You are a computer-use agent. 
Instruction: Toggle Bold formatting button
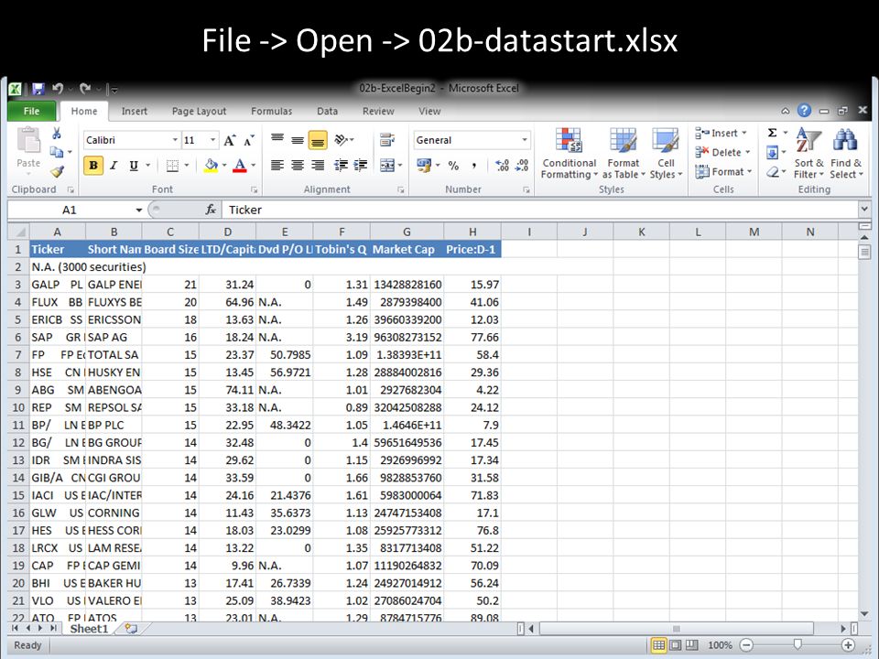tap(93, 166)
